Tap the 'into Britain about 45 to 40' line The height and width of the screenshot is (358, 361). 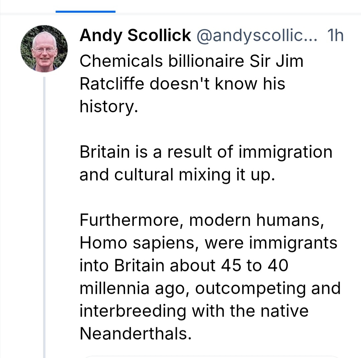pos(184,265)
